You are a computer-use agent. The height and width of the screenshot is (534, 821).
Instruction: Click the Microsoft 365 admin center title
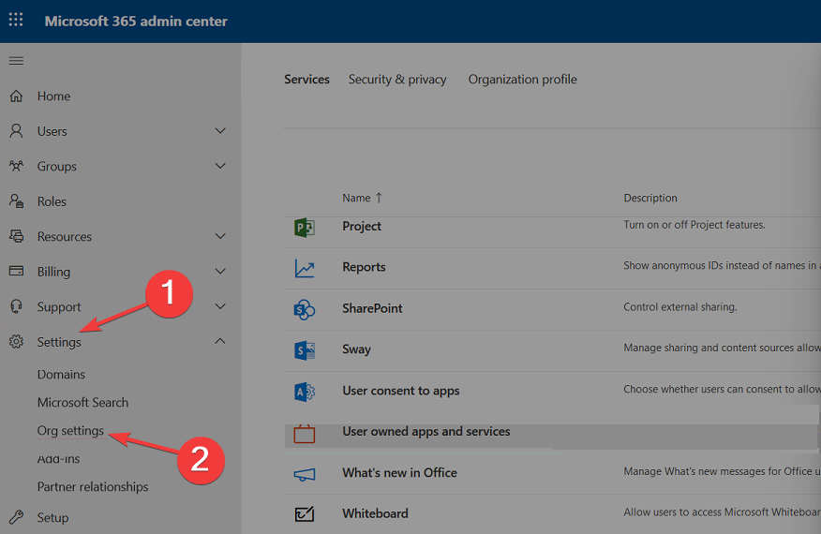pos(136,21)
